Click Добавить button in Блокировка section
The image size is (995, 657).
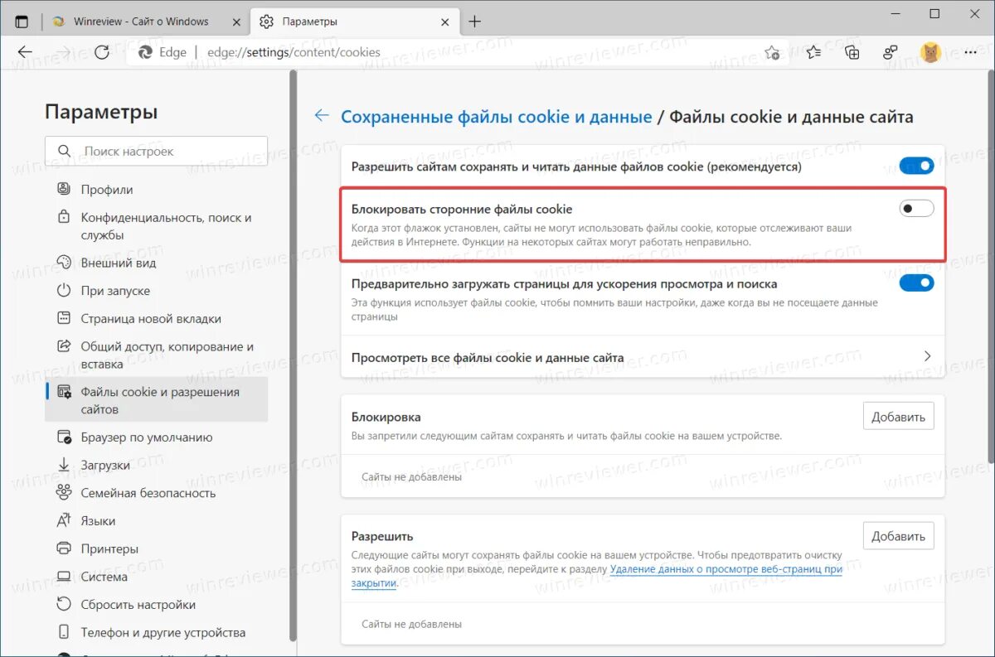[x=898, y=417]
